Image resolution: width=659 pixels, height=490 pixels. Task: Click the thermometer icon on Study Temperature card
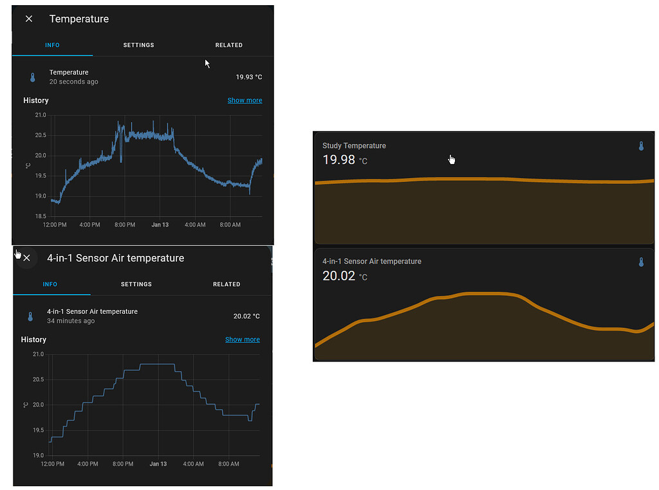point(641,146)
